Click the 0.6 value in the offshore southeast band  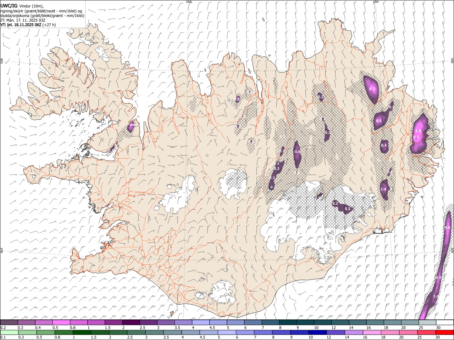tap(448, 227)
